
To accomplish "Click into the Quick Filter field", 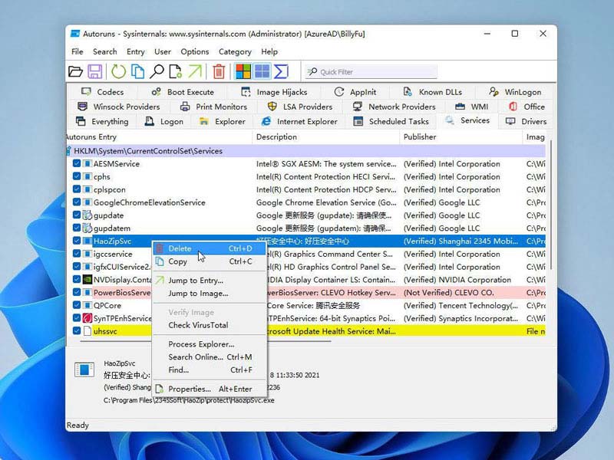I will [376, 72].
